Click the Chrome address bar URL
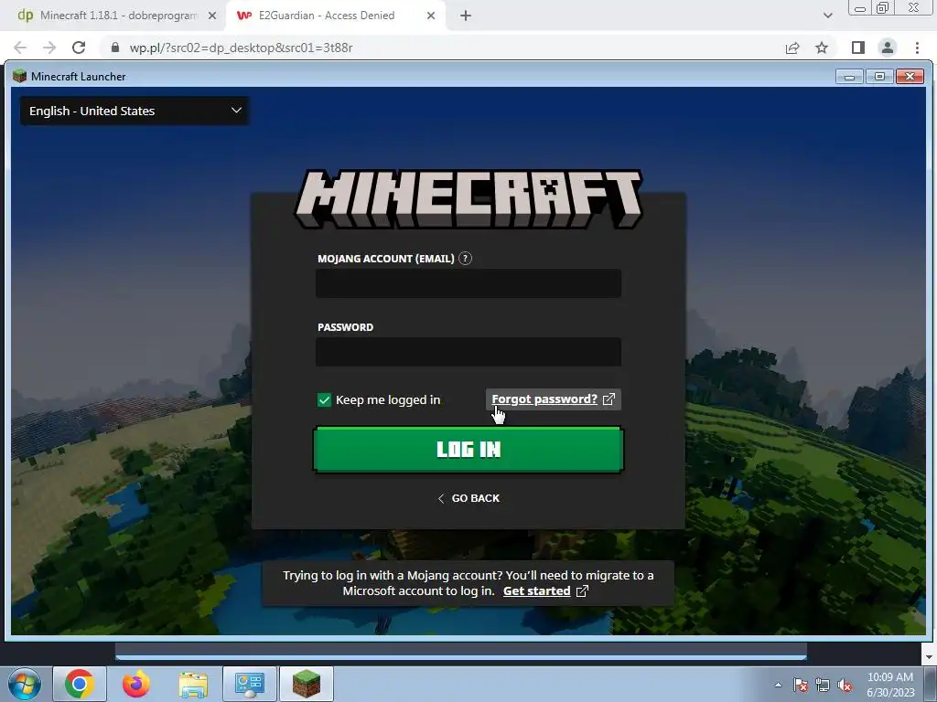Screen dimensions: 937x702 (241, 48)
